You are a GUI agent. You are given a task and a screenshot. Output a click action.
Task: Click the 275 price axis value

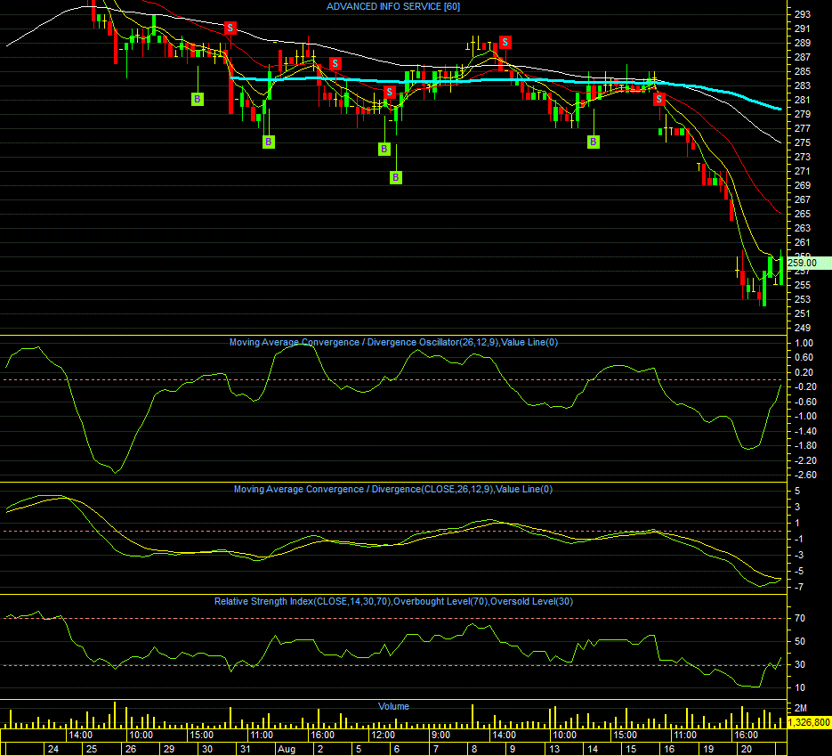pyautogui.click(x=803, y=142)
